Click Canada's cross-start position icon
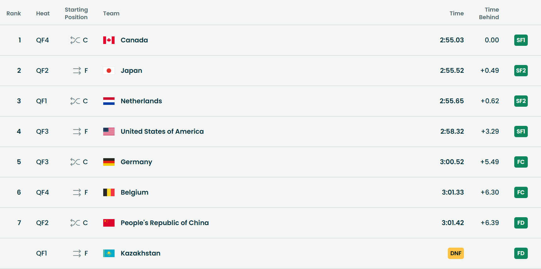Screen dimensions: 541x269 [x=75, y=40]
